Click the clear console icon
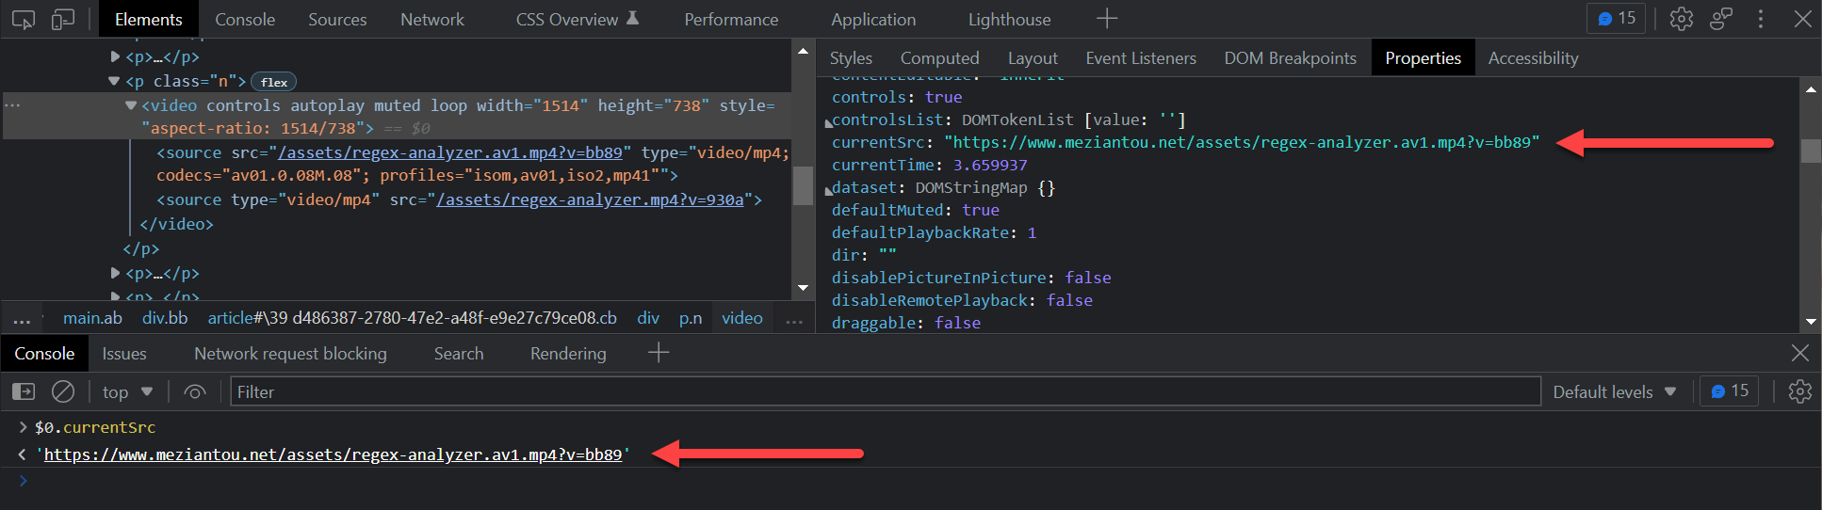 tap(63, 391)
